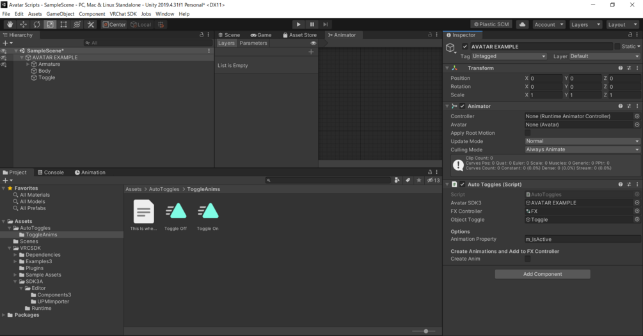Select the Toggle On animation asset
This screenshot has width=643, height=336.
point(207,215)
